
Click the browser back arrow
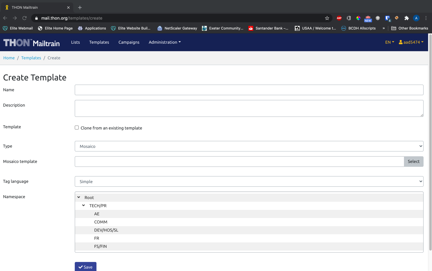5,18
